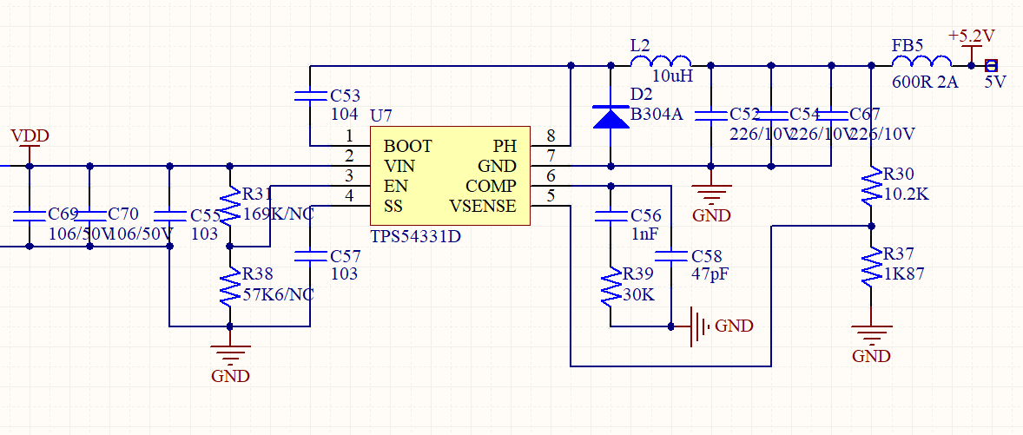Image resolution: width=1023 pixels, height=435 pixels.
Task: Select capacitor C69 symbol
Action: tap(29, 214)
